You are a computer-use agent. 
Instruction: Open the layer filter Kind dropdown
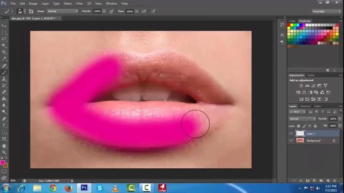coord(297,112)
